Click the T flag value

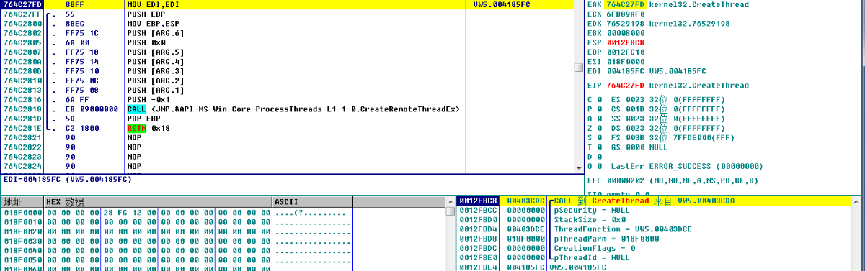[600, 147]
